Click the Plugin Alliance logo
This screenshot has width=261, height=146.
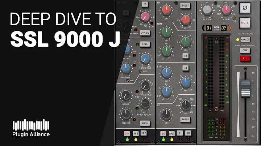point(31,128)
